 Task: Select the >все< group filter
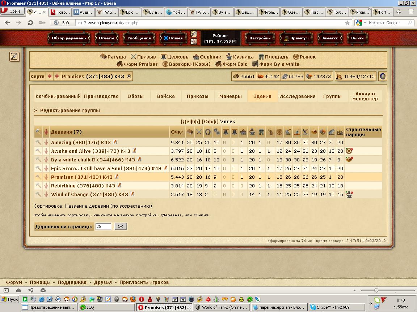pos(228,122)
